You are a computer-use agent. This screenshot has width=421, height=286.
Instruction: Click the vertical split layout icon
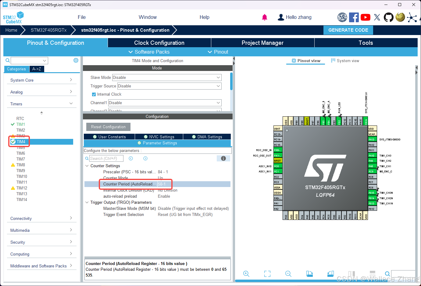click(x=351, y=274)
